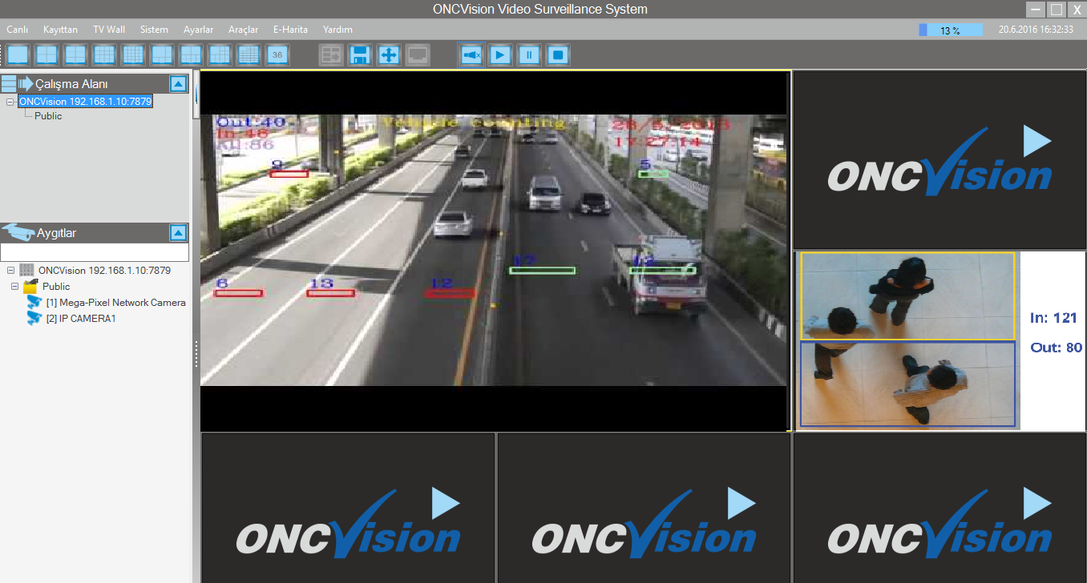This screenshot has height=583, width=1087.
Task: Select the empty video cell below the highway video
Action: click(x=347, y=508)
